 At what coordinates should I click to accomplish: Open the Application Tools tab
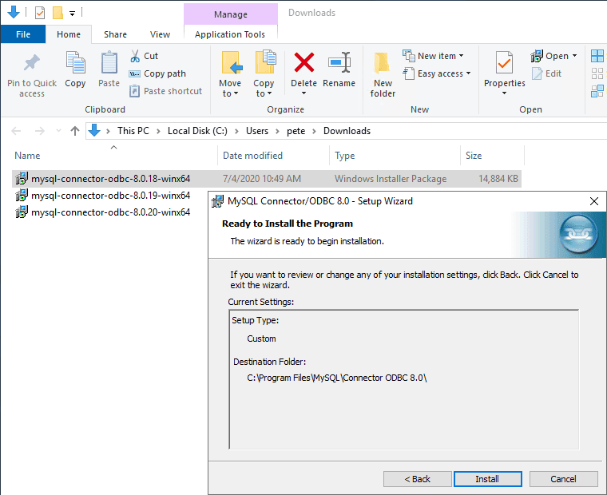230,34
